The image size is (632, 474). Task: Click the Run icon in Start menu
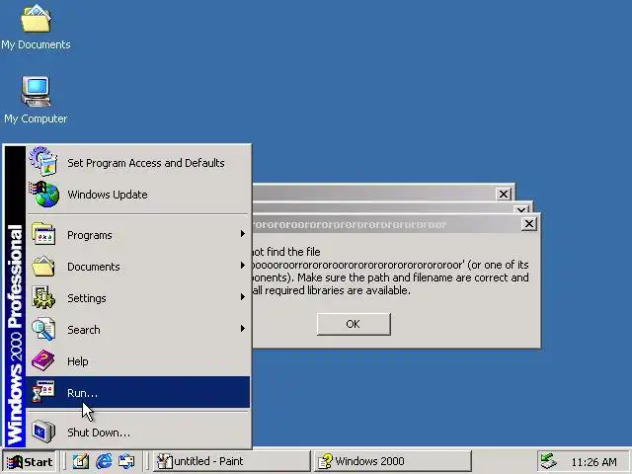coord(43,392)
